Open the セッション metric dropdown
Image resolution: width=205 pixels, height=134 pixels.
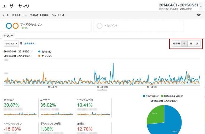(11, 43)
